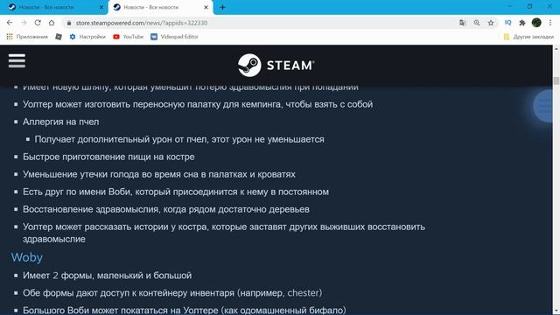Image resolution: width=560 pixels, height=315 pixels.
Task: Click the translate page icon
Action: [463, 23]
